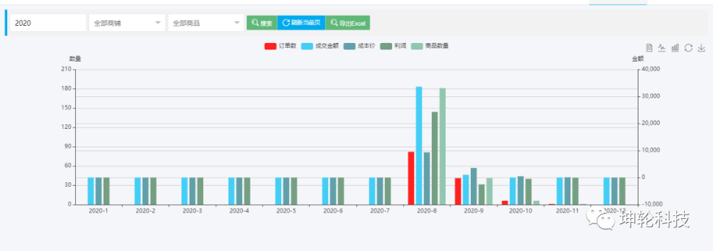This screenshot has height=251, width=713.
Task: Switch chart to line graph icon
Action: [662, 48]
